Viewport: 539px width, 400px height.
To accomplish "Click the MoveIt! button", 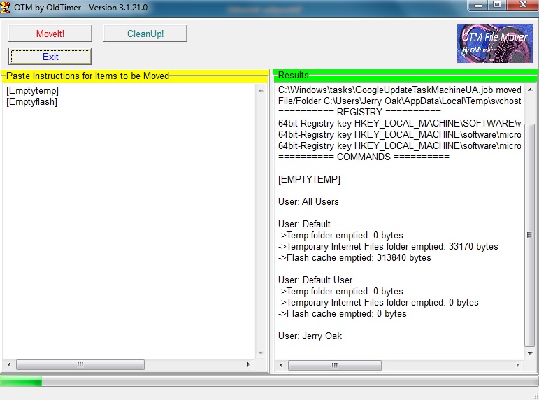I will (x=50, y=34).
